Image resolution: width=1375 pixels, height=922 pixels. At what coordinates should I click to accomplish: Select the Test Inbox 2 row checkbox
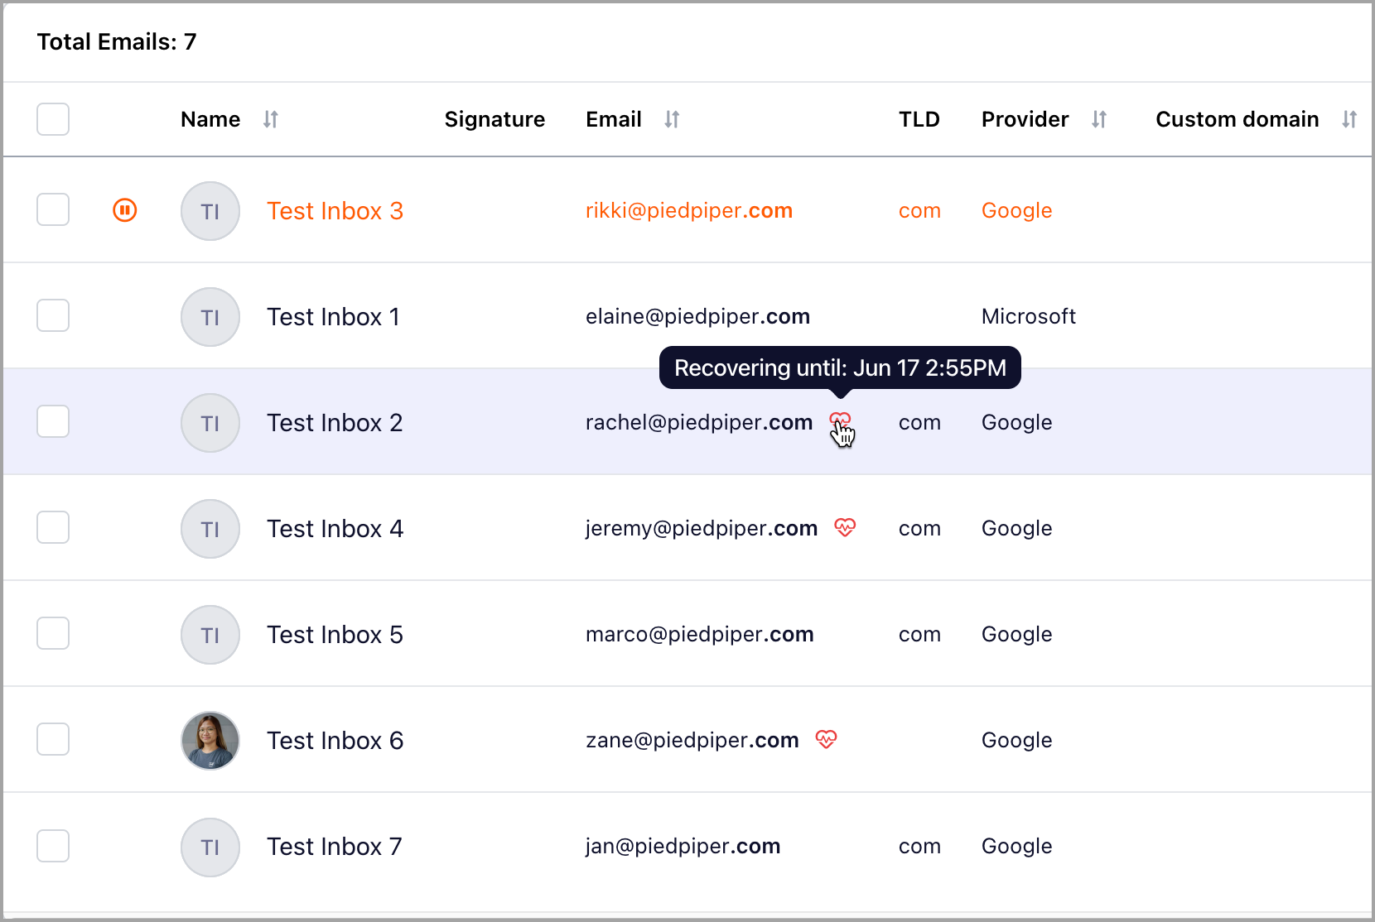53,421
